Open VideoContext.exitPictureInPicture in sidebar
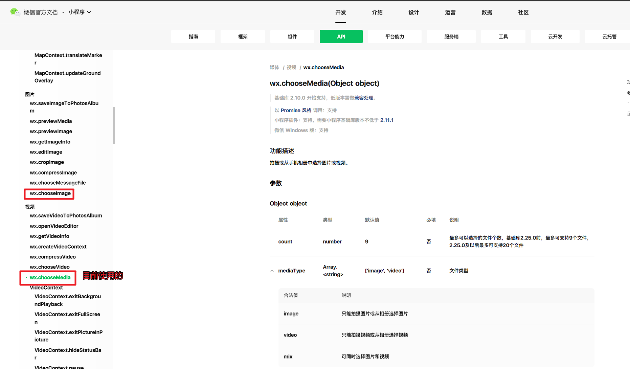Image resolution: width=630 pixels, height=369 pixels. point(69,336)
